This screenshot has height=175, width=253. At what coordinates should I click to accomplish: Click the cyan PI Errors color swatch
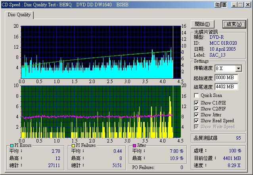[x=12, y=146]
